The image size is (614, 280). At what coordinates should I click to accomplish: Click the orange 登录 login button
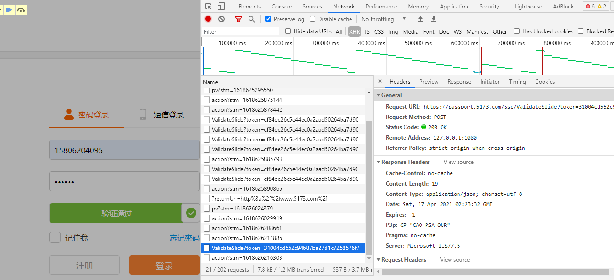click(164, 265)
